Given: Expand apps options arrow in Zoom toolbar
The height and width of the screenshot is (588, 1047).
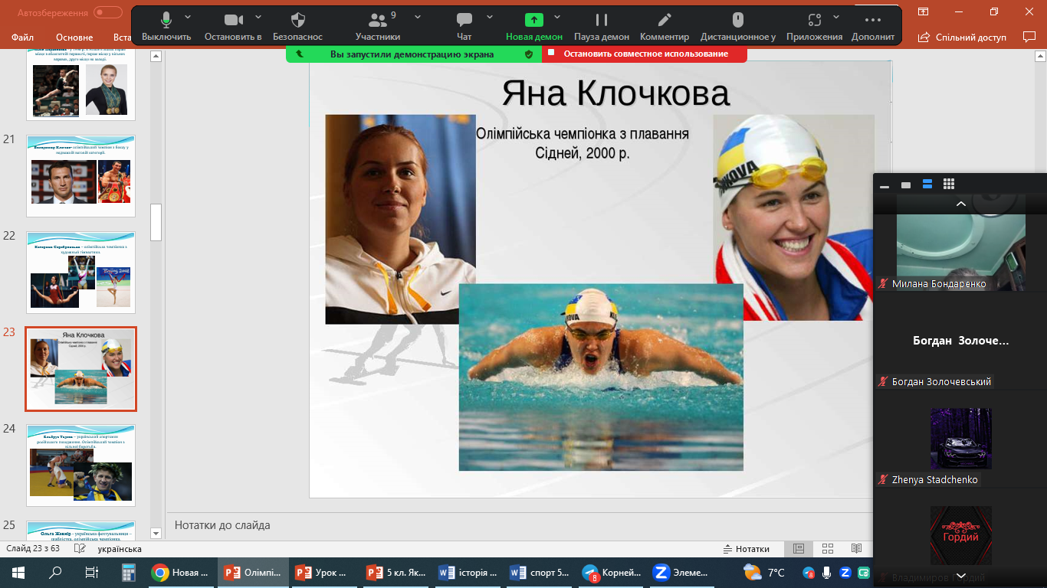Looking at the screenshot, I should pyautogui.click(x=836, y=17).
